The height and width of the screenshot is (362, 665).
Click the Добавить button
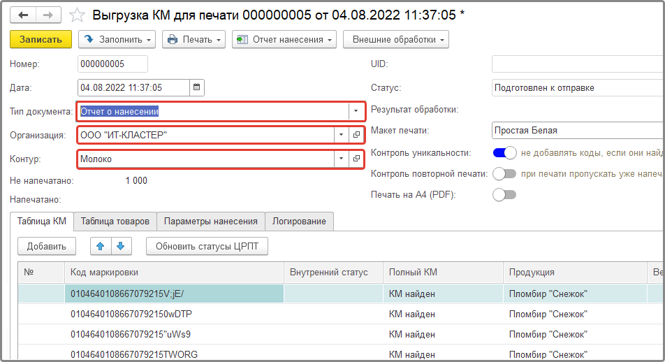pyautogui.click(x=47, y=246)
